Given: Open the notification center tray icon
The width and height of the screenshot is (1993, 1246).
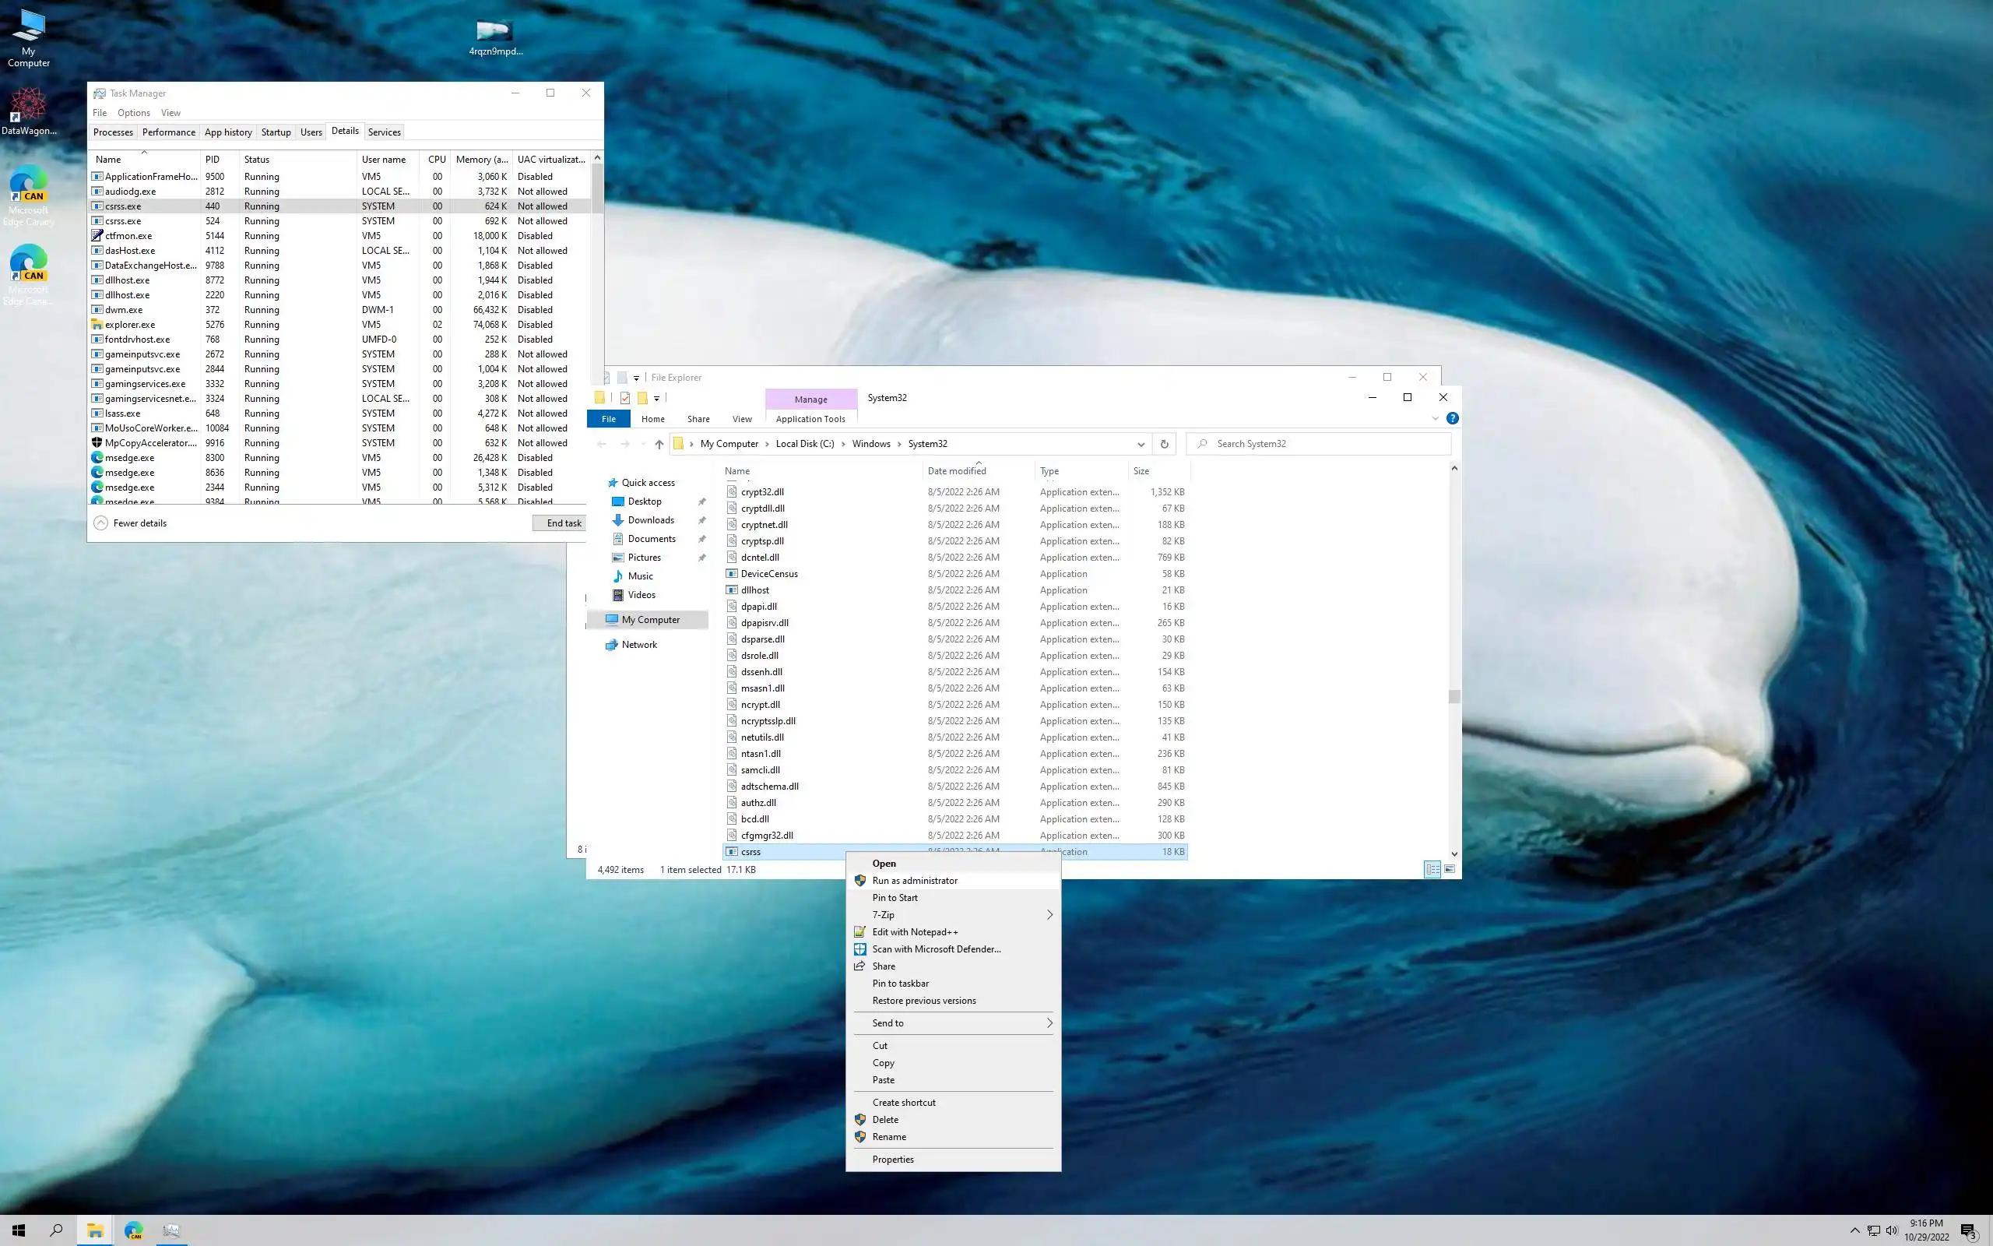Looking at the screenshot, I should 1969,1231.
